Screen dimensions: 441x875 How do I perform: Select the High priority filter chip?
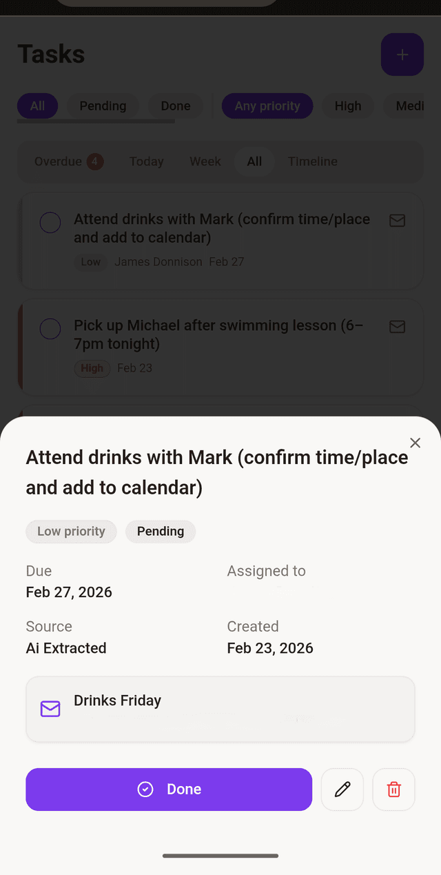348,105
